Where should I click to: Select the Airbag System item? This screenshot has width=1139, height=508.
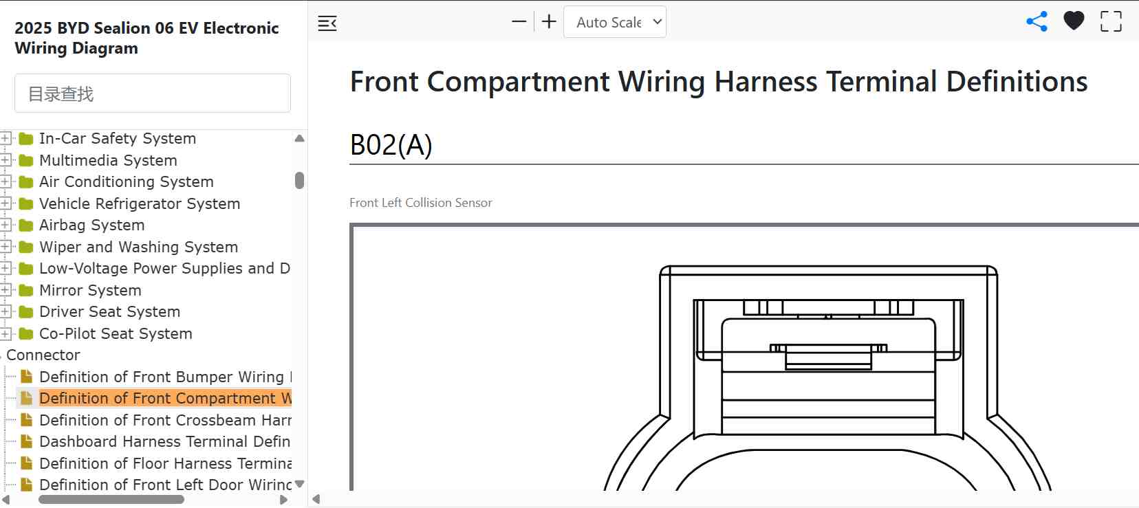point(92,225)
